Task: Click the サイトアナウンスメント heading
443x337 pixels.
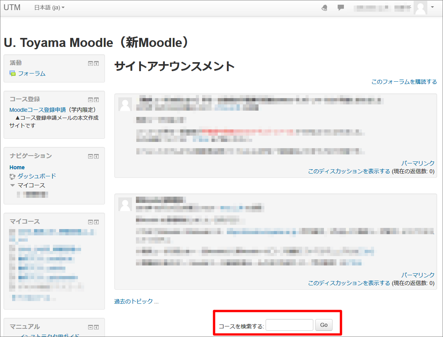Action: (175, 66)
